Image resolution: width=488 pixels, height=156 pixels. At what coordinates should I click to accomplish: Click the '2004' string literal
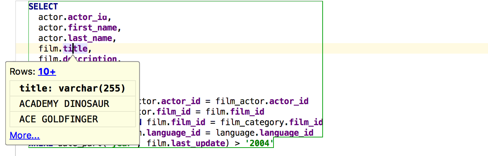coord(260,143)
